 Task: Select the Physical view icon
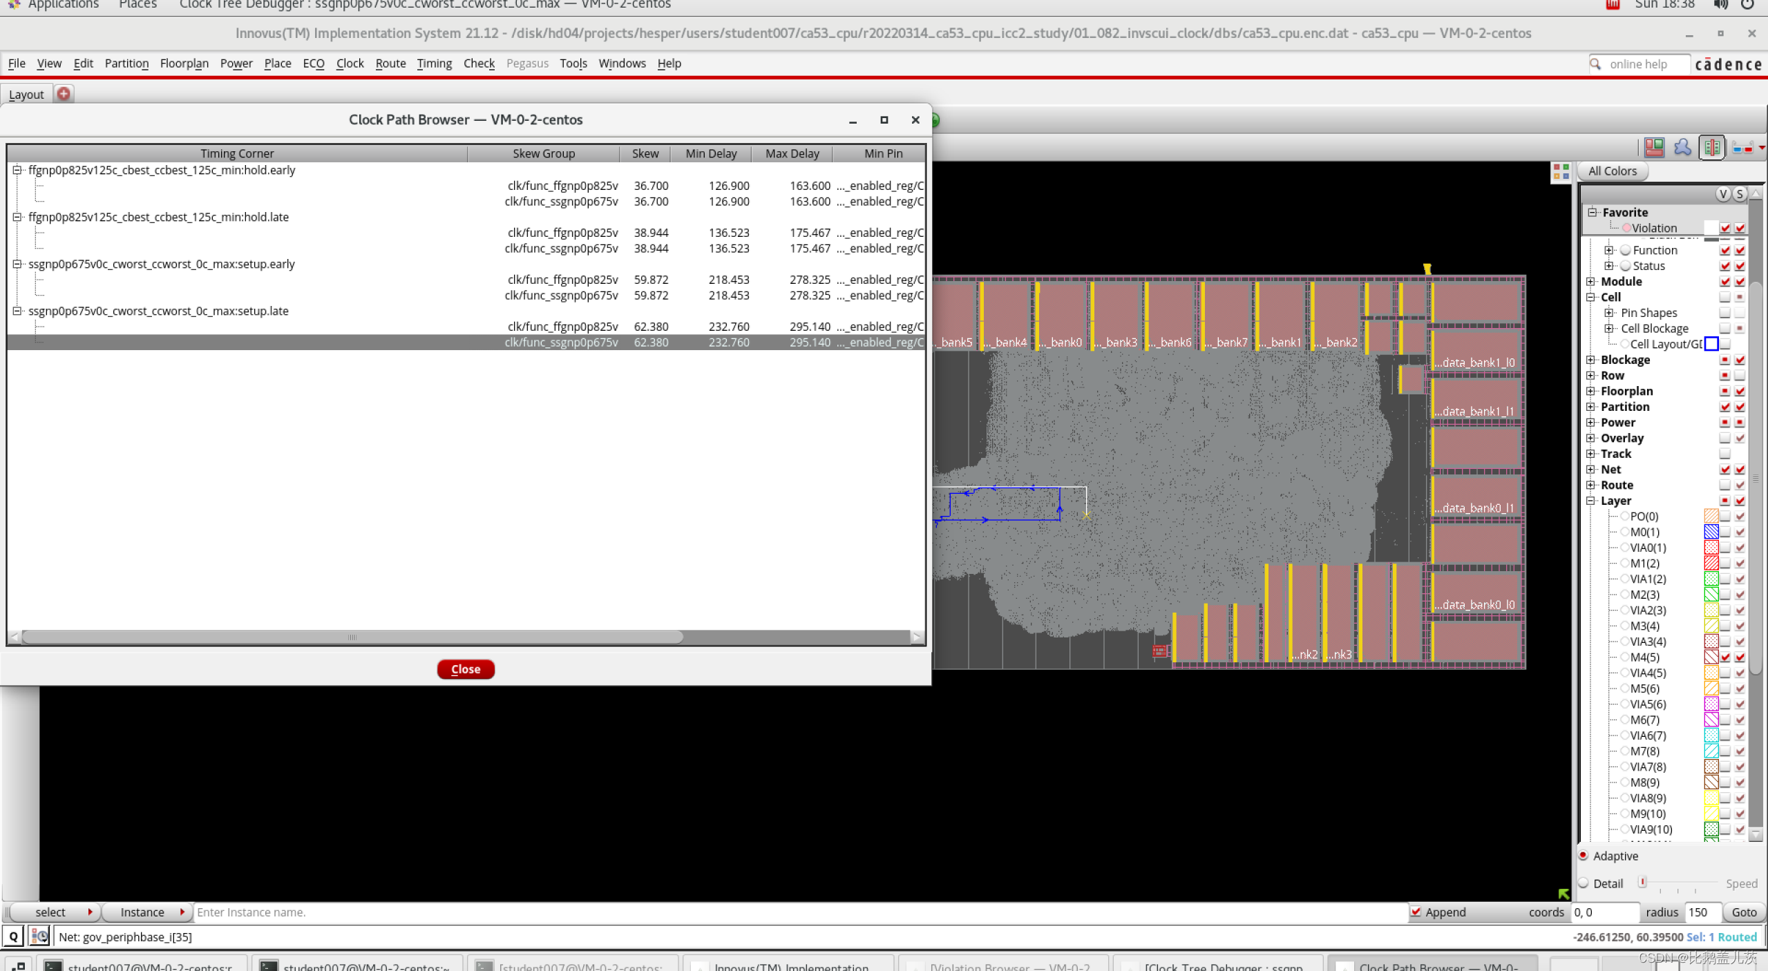[1712, 147]
